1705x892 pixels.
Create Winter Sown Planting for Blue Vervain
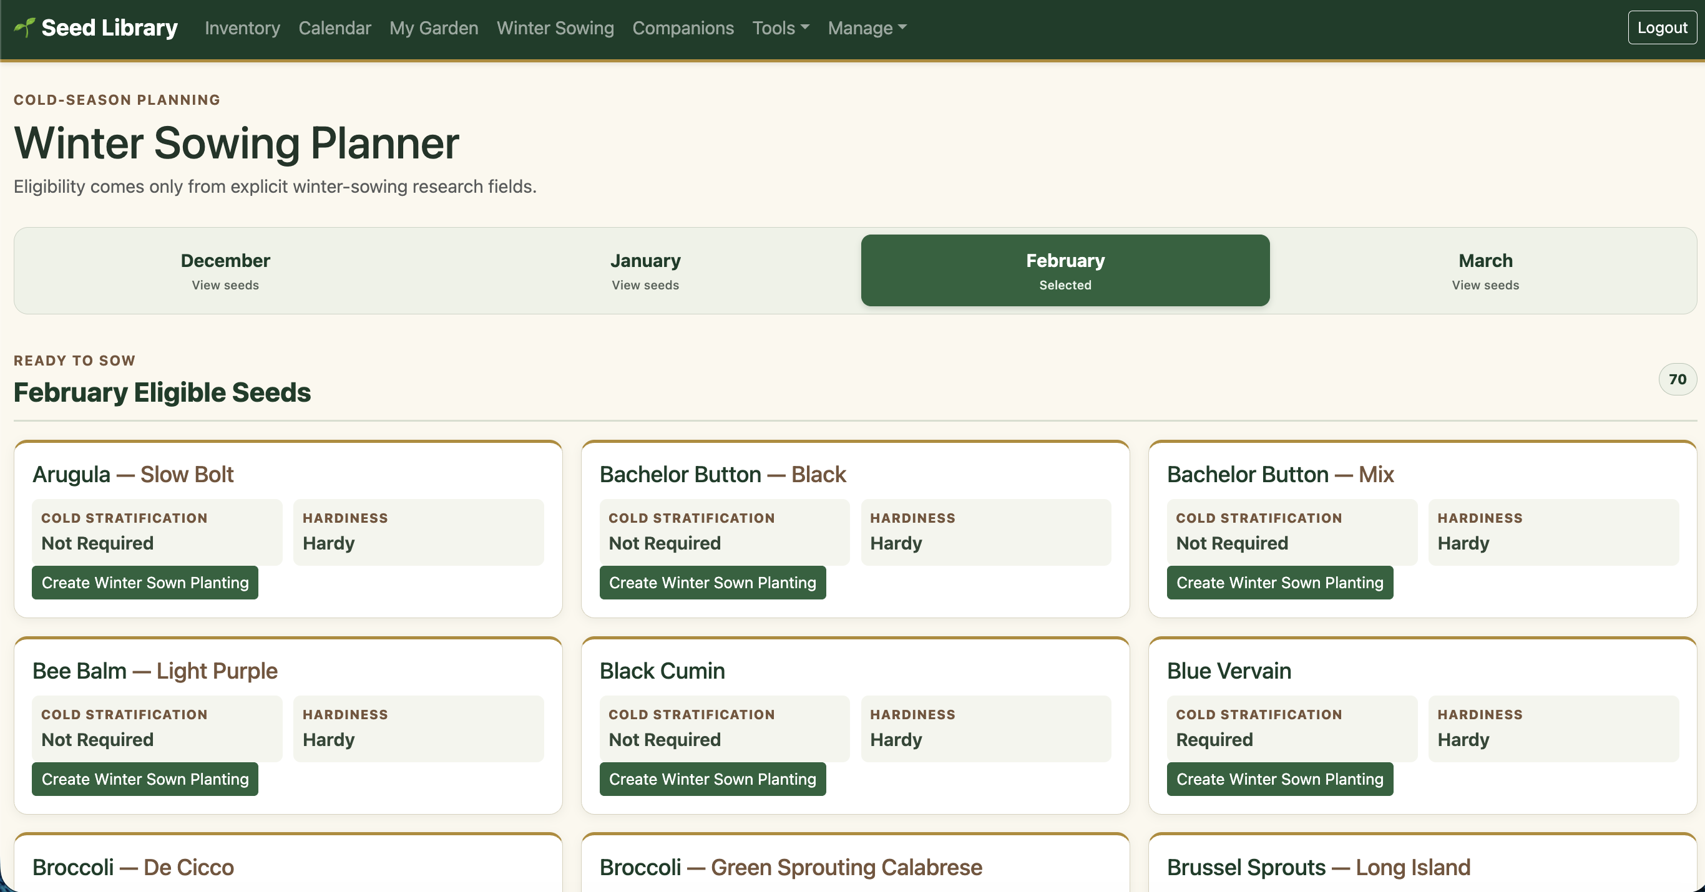pos(1279,779)
